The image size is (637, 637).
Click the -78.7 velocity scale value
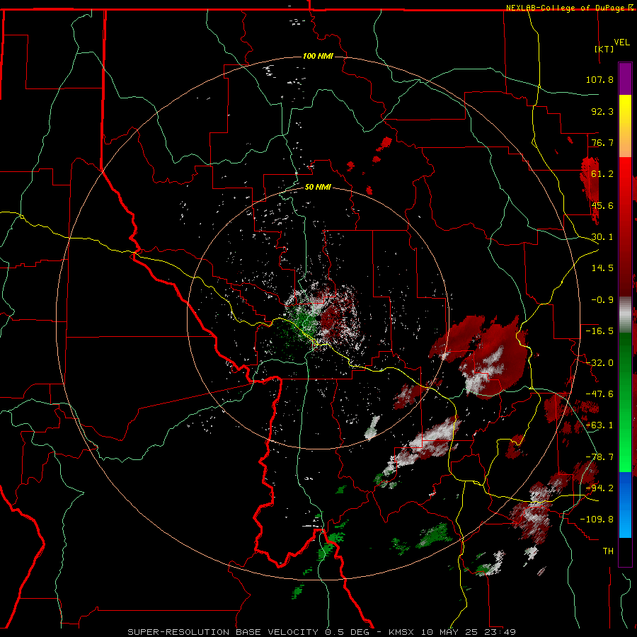pos(599,457)
